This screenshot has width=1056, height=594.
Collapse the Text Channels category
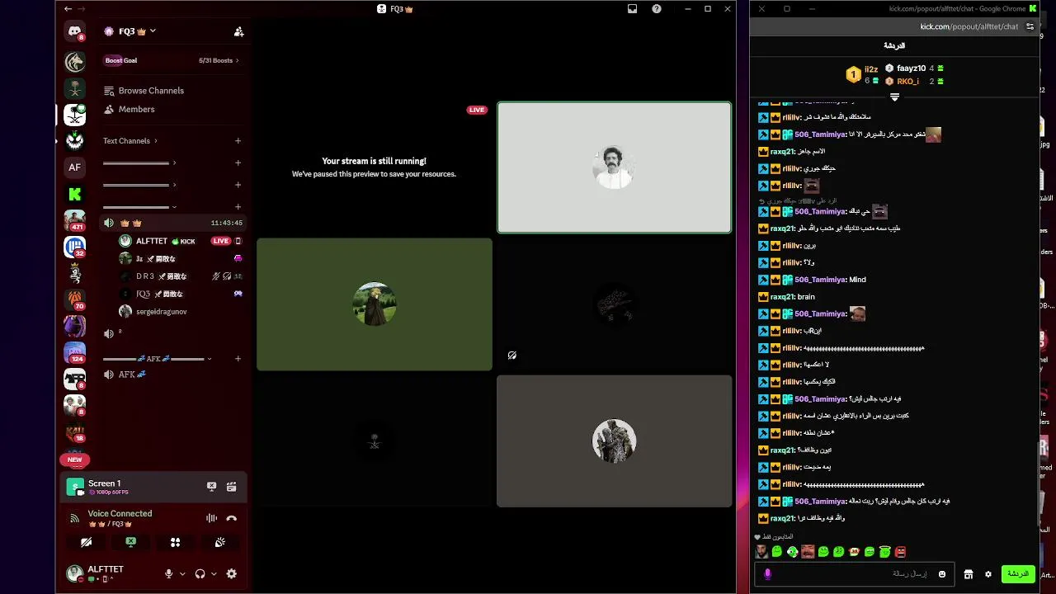pos(130,141)
